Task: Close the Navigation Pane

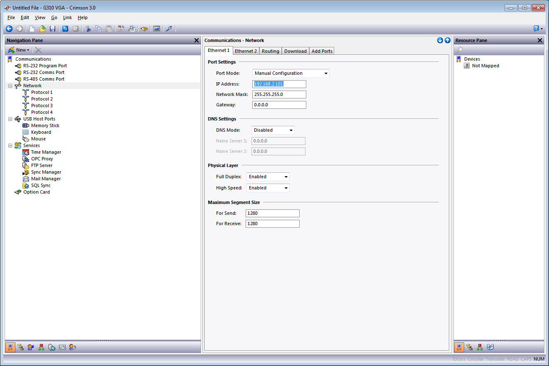Action: [x=197, y=40]
